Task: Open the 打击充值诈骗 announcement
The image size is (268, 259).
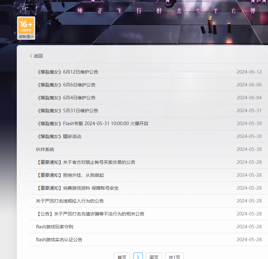Action: click(90, 214)
